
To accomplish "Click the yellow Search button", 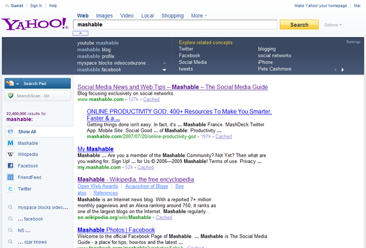I will point(299,25).
